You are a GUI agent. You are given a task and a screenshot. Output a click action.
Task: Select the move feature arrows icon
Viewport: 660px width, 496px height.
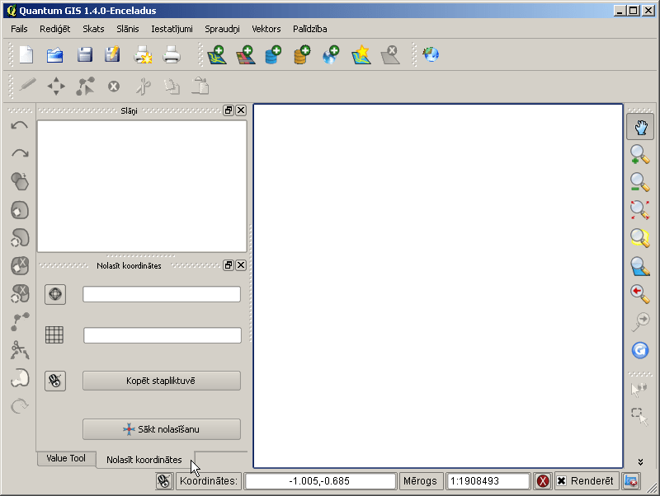pos(56,87)
